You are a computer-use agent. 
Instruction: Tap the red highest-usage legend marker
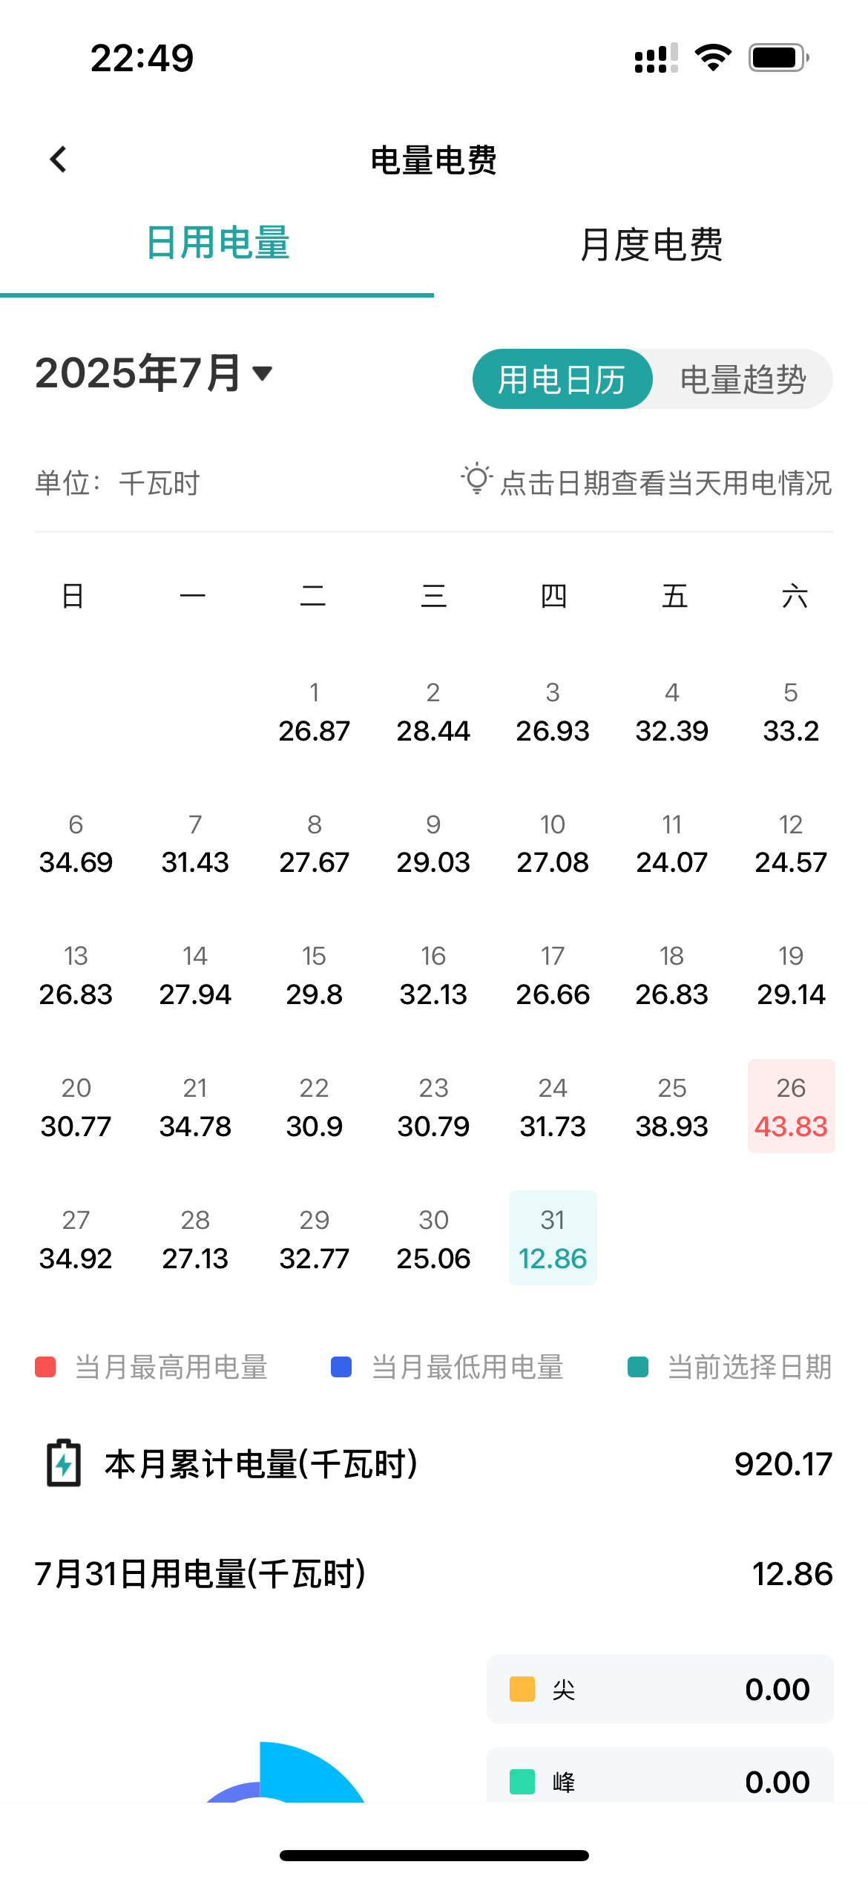click(46, 1367)
